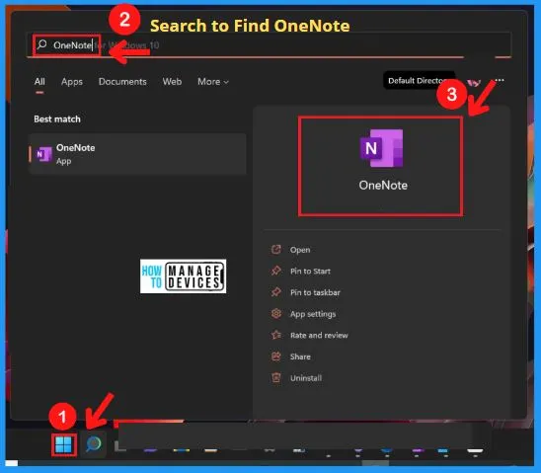This screenshot has width=541, height=473.
Task: Click the large OneNote app icon
Action: (x=382, y=148)
